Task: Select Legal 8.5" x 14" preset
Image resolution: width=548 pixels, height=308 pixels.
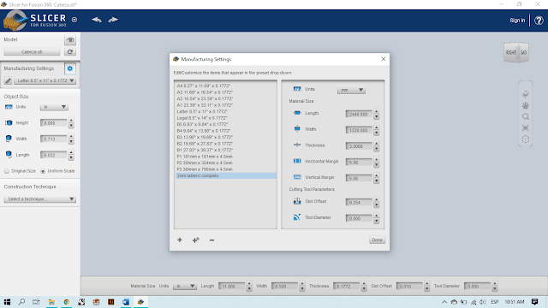Action: click(x=225, y=118)
